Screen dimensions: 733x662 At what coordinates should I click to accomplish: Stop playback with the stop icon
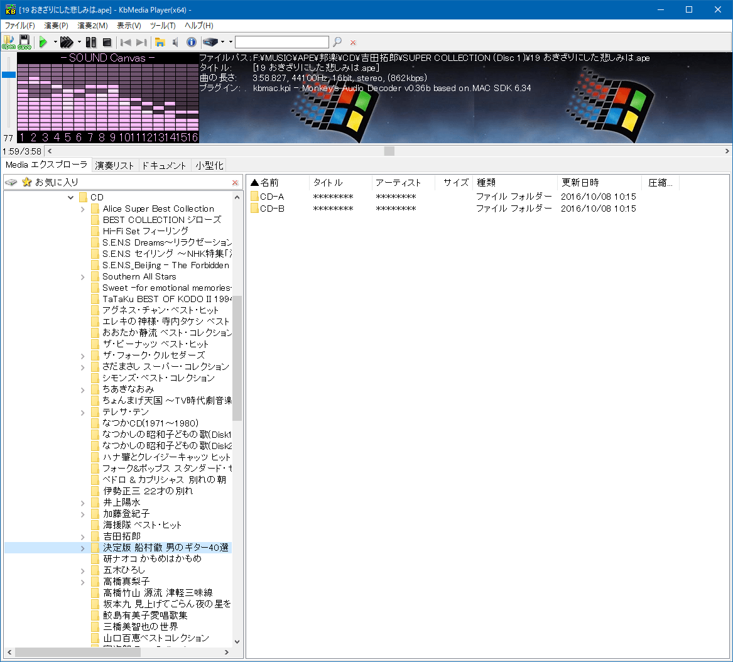(107, 42)
